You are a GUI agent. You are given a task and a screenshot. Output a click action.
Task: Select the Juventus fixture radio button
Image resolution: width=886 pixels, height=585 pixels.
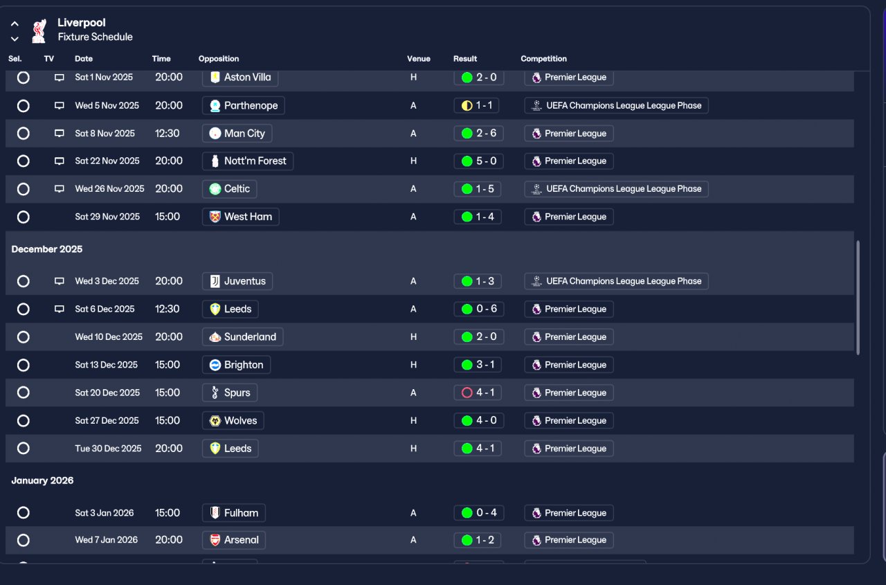(x=24, y=282)
